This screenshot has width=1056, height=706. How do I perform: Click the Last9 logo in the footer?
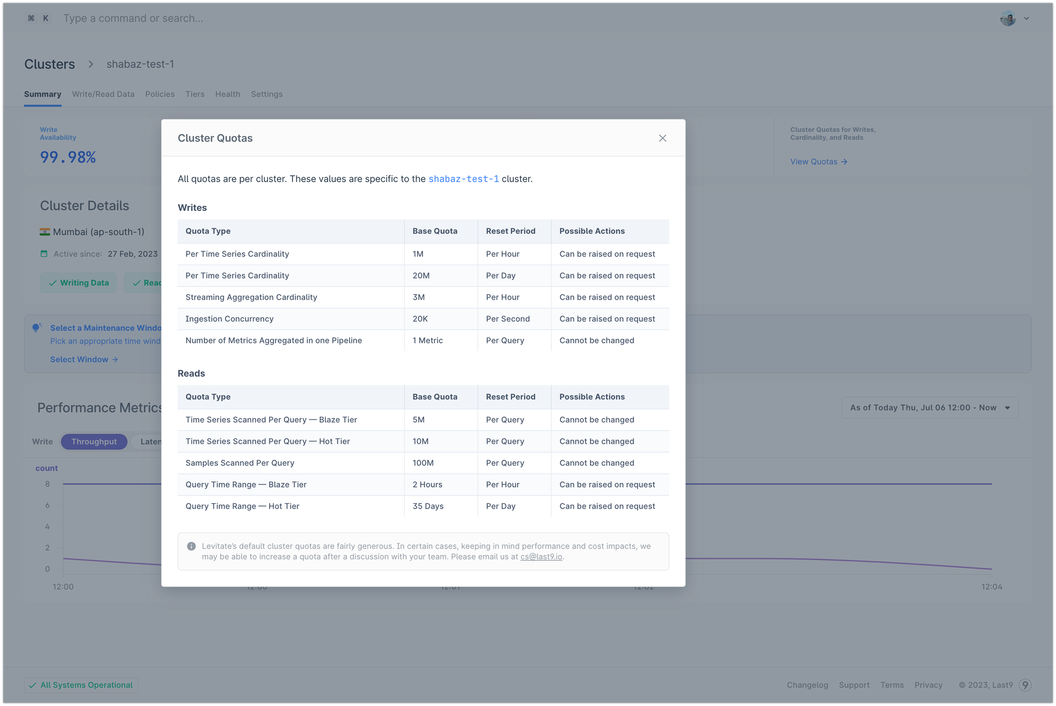click(1025, 685)
